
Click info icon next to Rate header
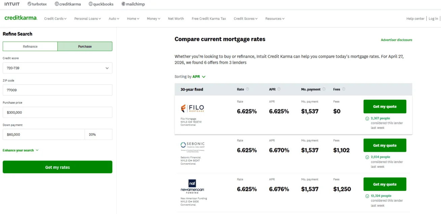click(x=247, y=89)
